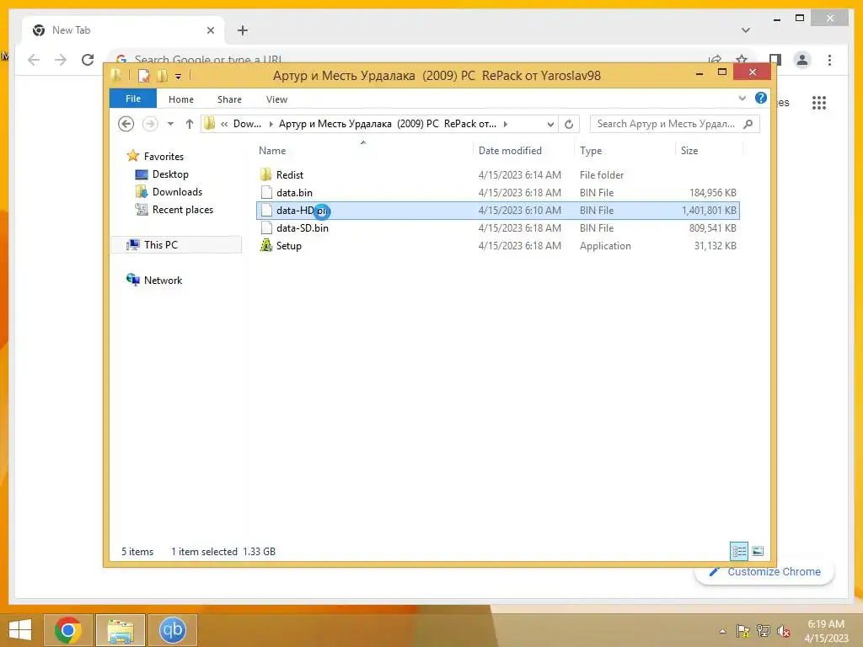Click New folder icon in quick access toolbar

(x=162, y=75)
